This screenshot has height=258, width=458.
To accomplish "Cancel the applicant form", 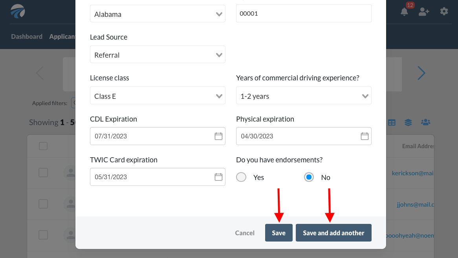I will (x=245, y=233).
